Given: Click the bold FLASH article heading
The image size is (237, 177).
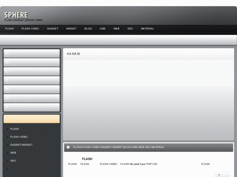Looking at the screenshot, I should click(87, 159).
